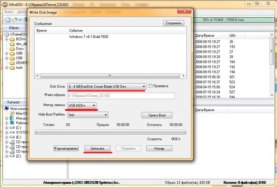The width and height of the screenshot is (277, 187).
Task: Select XTremeCD disc icon in image tree
Action: [7, 34]
